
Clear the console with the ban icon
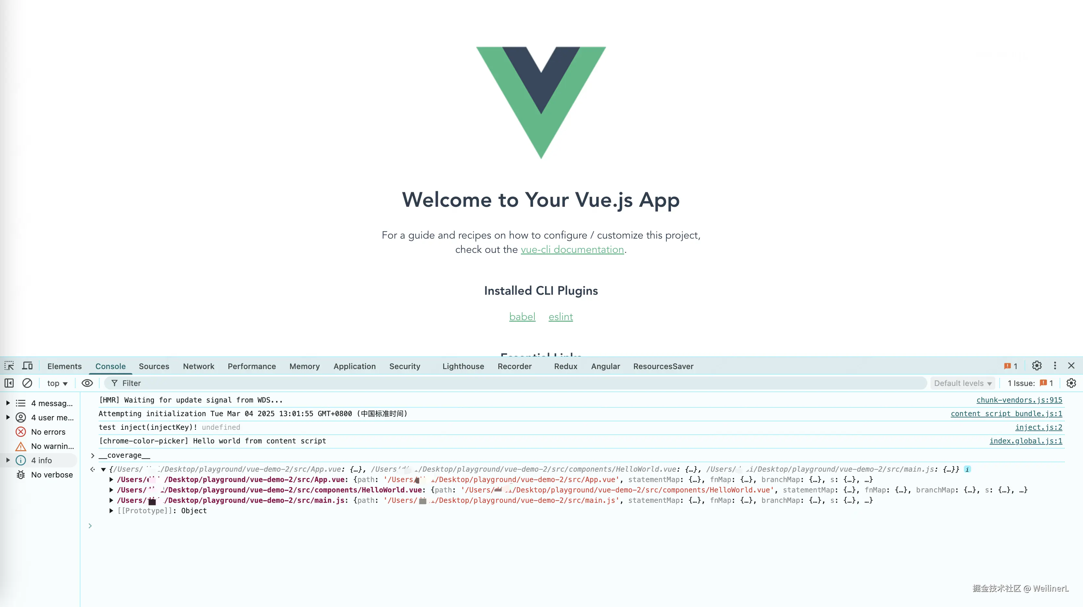(27, 383)
